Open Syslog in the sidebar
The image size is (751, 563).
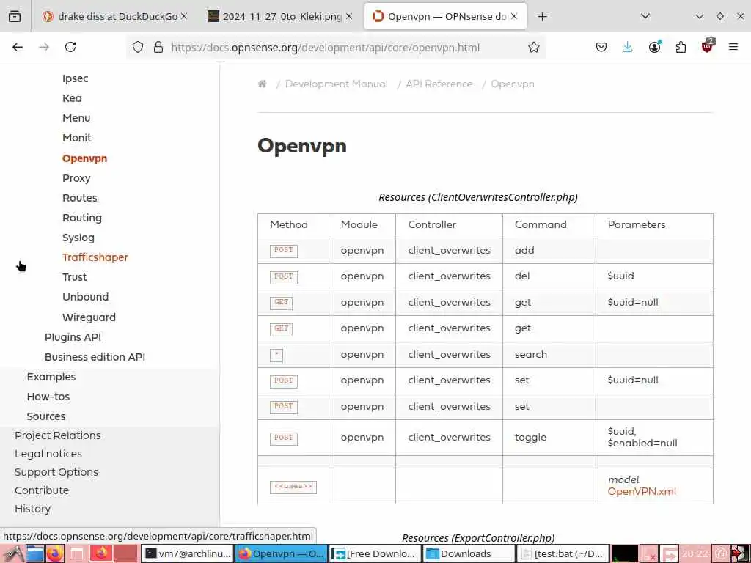click(x=78, y=238)
